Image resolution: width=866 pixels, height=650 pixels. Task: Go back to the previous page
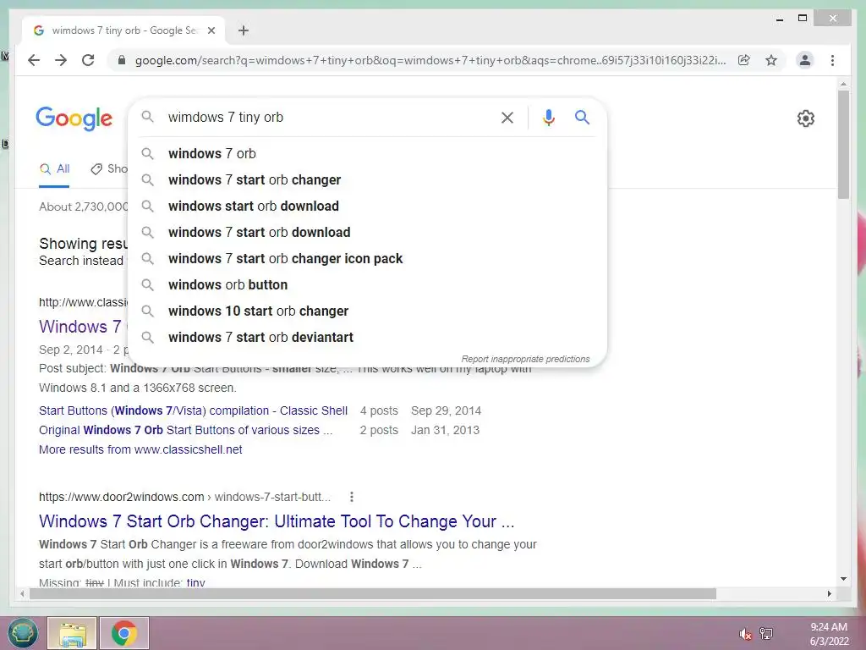point(34,60)
